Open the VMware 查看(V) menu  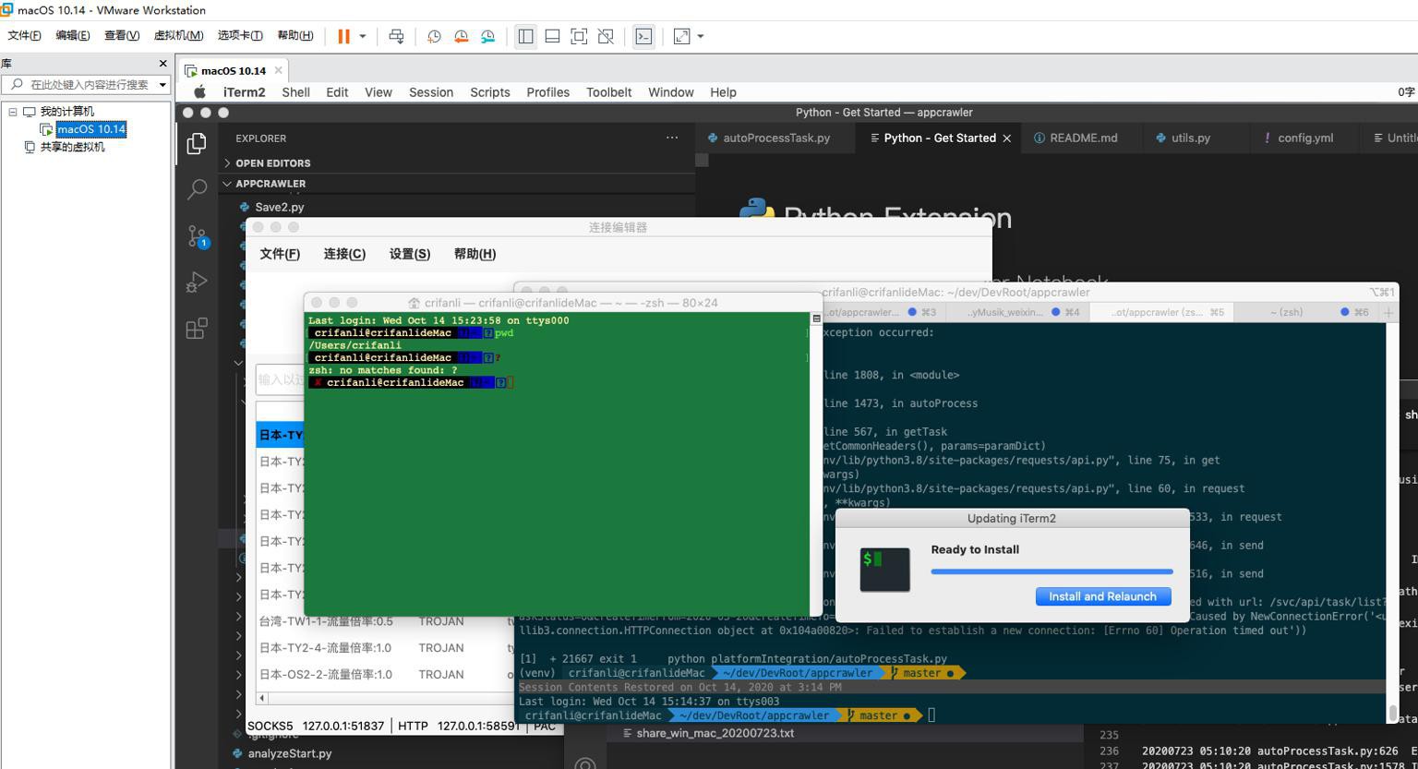121,35
